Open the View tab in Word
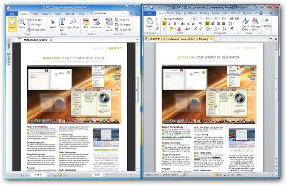The height and width of the screenshot is (186, 287). [x=225, y=13]
